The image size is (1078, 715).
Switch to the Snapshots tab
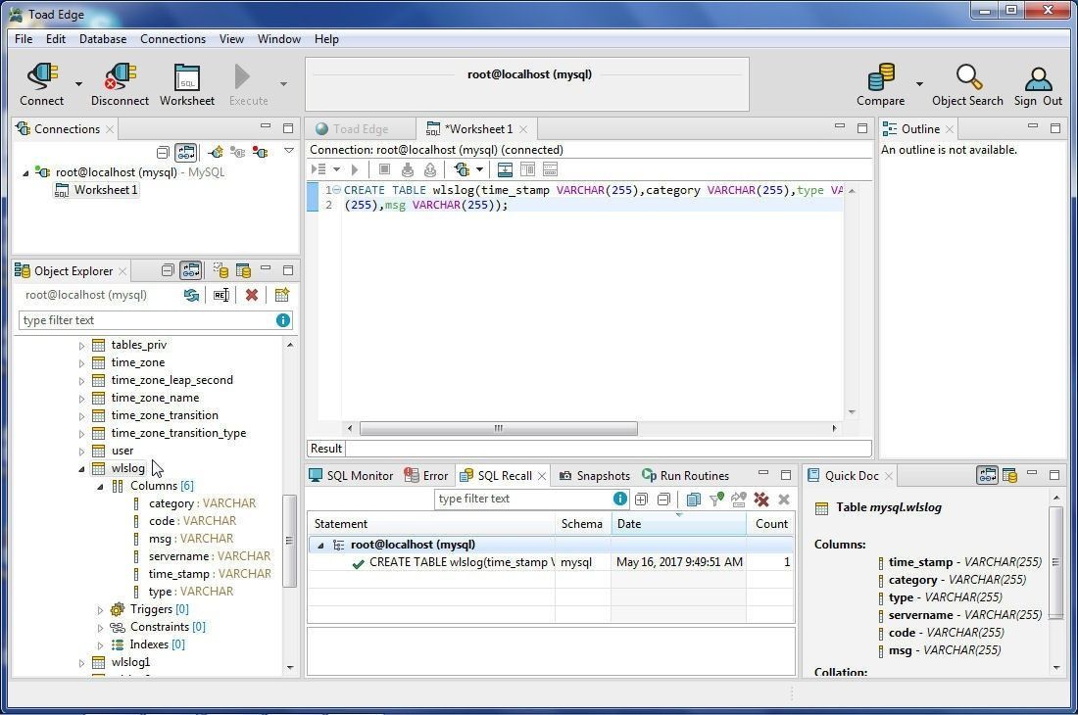pos(594,475)
